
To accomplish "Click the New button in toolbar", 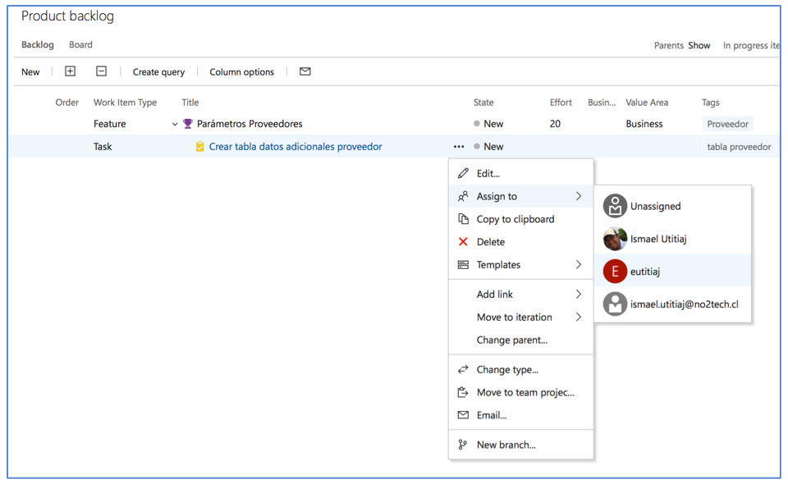I will (30, 72).
